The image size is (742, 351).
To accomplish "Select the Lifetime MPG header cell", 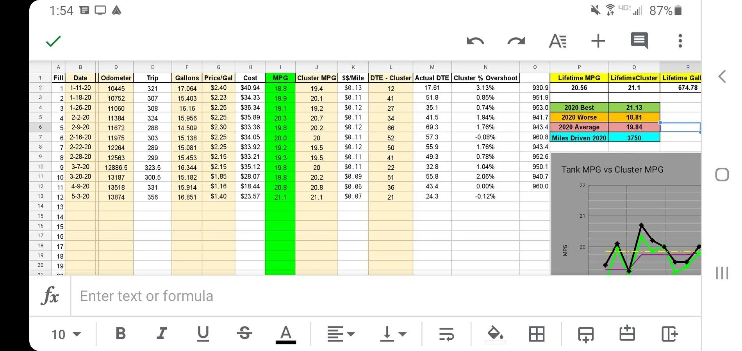I will [x=579, y=78].
